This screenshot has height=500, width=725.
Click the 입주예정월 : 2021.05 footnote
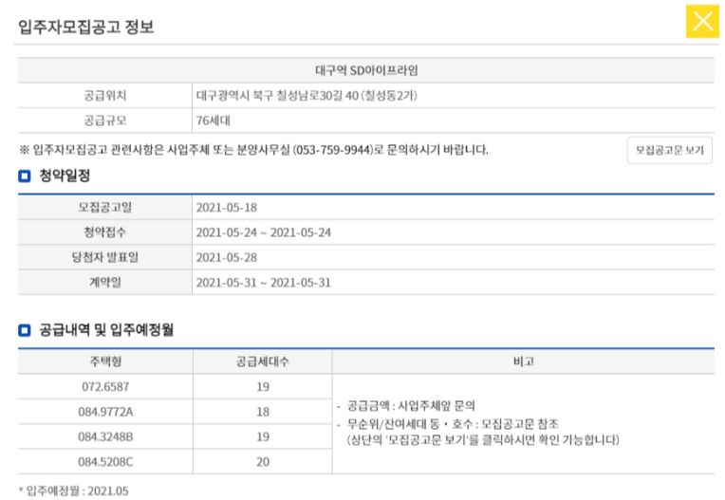(x=74, y=491)
